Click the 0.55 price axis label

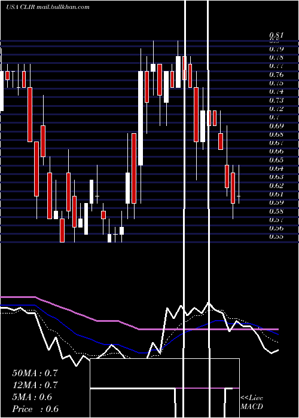[x=276, y=236]
